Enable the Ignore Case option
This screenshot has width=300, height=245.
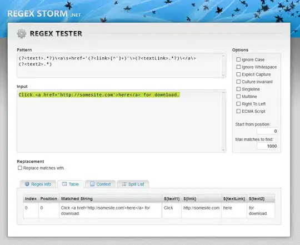[x=238, y=59]
